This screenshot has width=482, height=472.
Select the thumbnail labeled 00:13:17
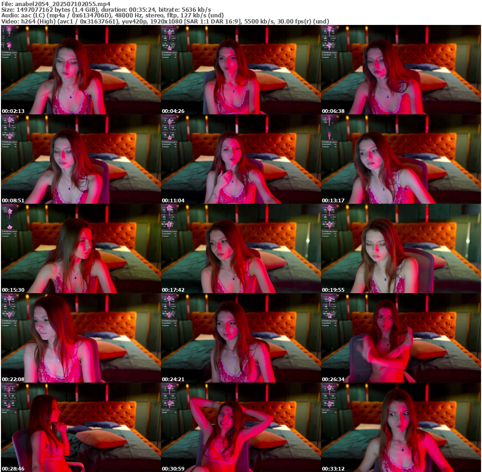401,159
